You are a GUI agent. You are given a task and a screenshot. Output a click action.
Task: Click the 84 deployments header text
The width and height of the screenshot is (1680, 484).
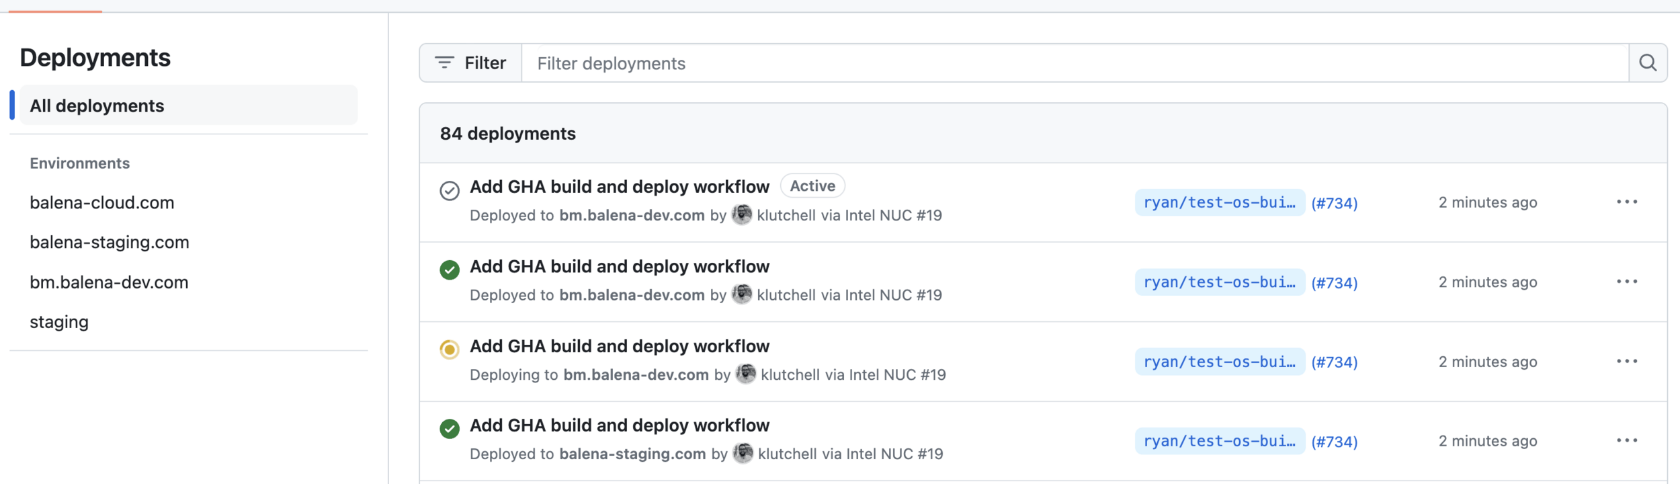point(508,134)
